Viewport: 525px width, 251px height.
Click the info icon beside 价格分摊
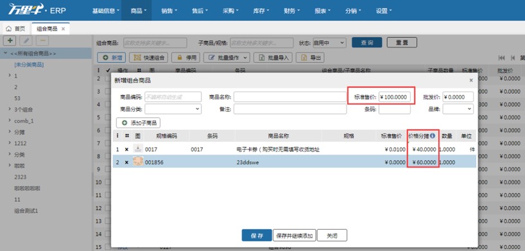click(x=433, y=135)
